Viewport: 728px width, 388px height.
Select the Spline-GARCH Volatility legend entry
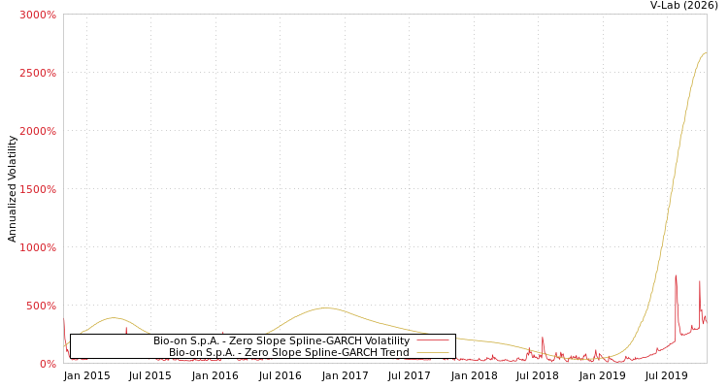pos(281,340)
